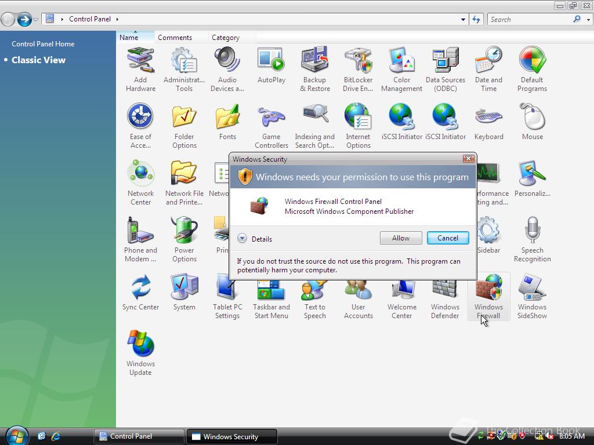Open Administrative Tools icon
The image size is (594, 445).
click(184, 70)
